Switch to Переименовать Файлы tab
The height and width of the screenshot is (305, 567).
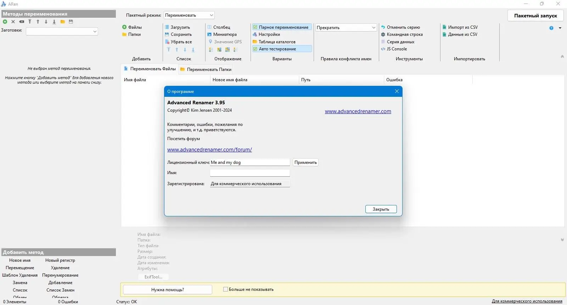point(150,69)
